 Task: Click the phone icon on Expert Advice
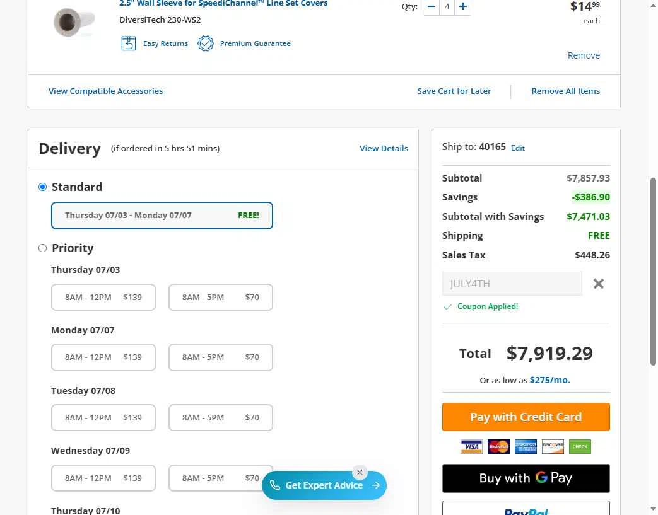tap(275, 485)
